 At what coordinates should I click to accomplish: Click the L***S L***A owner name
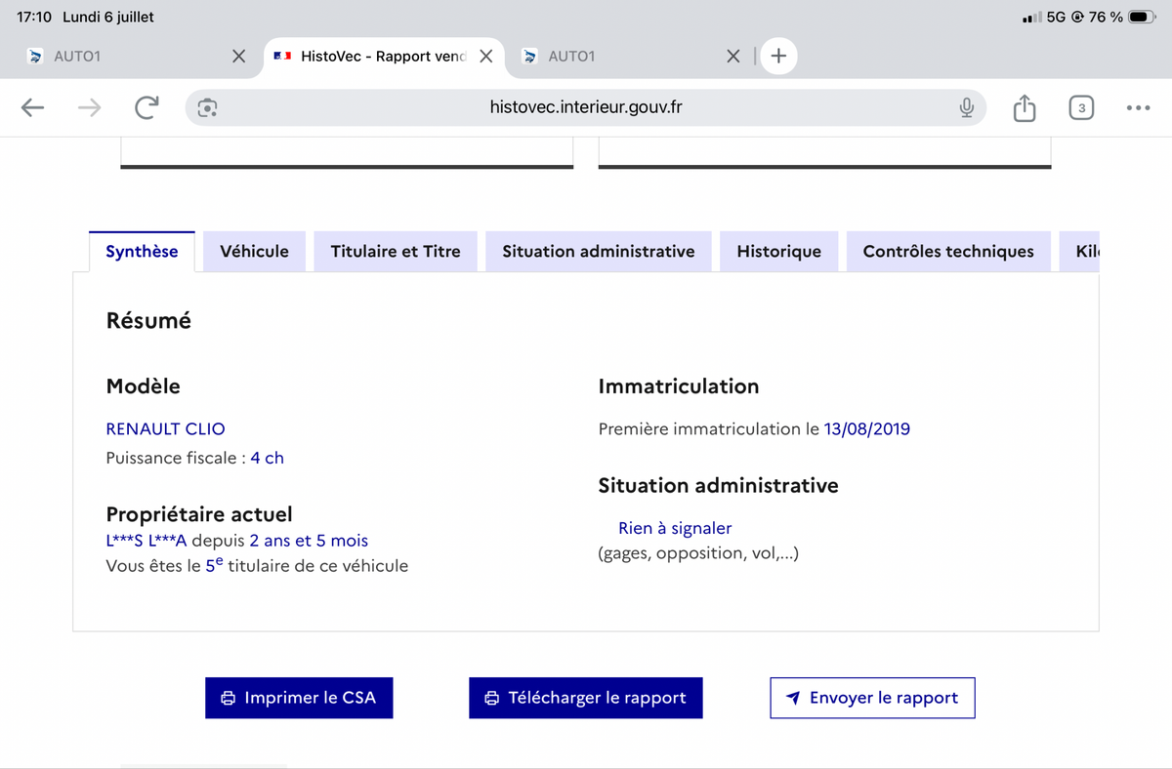click(146, 541)
